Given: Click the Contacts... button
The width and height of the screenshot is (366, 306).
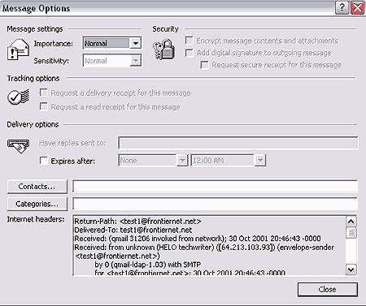Looking at the screenshot, I should click(x=37, y=187).
